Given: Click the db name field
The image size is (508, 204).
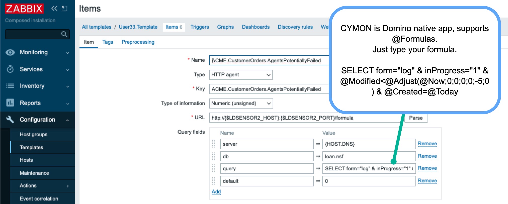Looking at the screenshot, I should (x=267, y=156).
